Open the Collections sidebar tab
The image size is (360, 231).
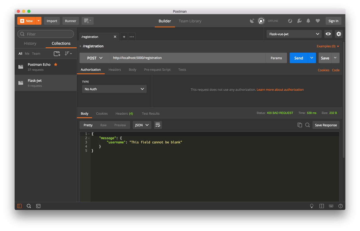(x=61, y=43)
